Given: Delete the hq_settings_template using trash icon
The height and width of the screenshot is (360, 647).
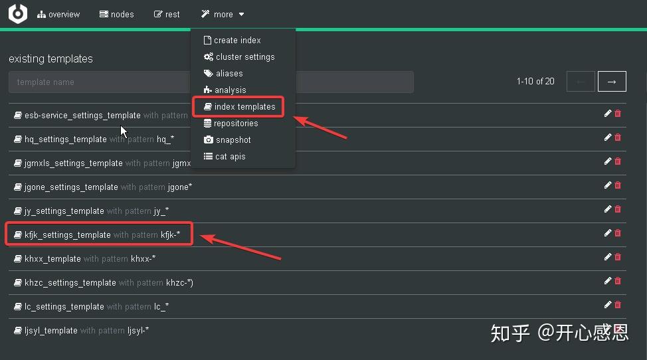Looking at the screenshot, I should pyautogui.click(x=618, y=137).
